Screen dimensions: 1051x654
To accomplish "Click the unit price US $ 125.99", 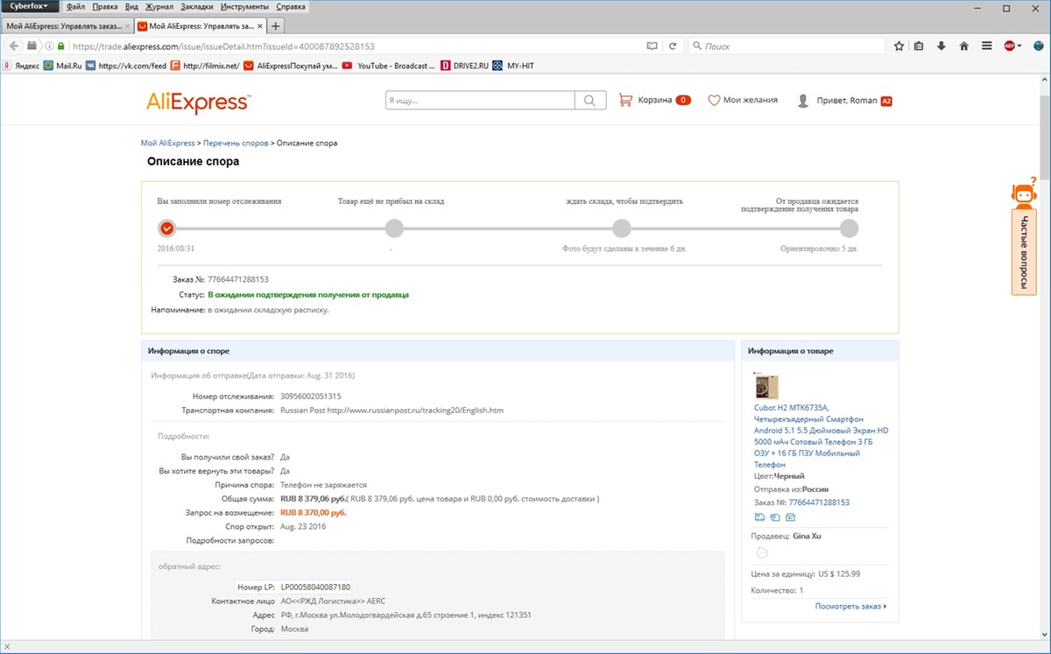I will coord(839,574).
